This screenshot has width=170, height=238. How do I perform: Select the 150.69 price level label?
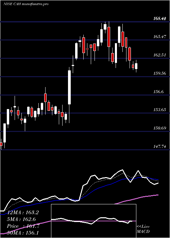coord(159,128)
